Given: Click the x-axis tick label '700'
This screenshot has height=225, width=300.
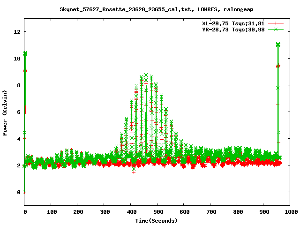Looking at the screenshot, I should (x=211, y=212).
